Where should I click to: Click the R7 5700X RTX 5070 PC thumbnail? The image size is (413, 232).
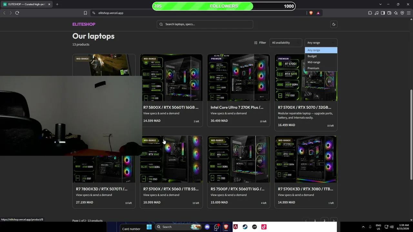click(x=306, y=77)
